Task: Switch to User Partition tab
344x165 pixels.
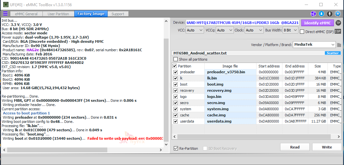Action: click(58, 14)
